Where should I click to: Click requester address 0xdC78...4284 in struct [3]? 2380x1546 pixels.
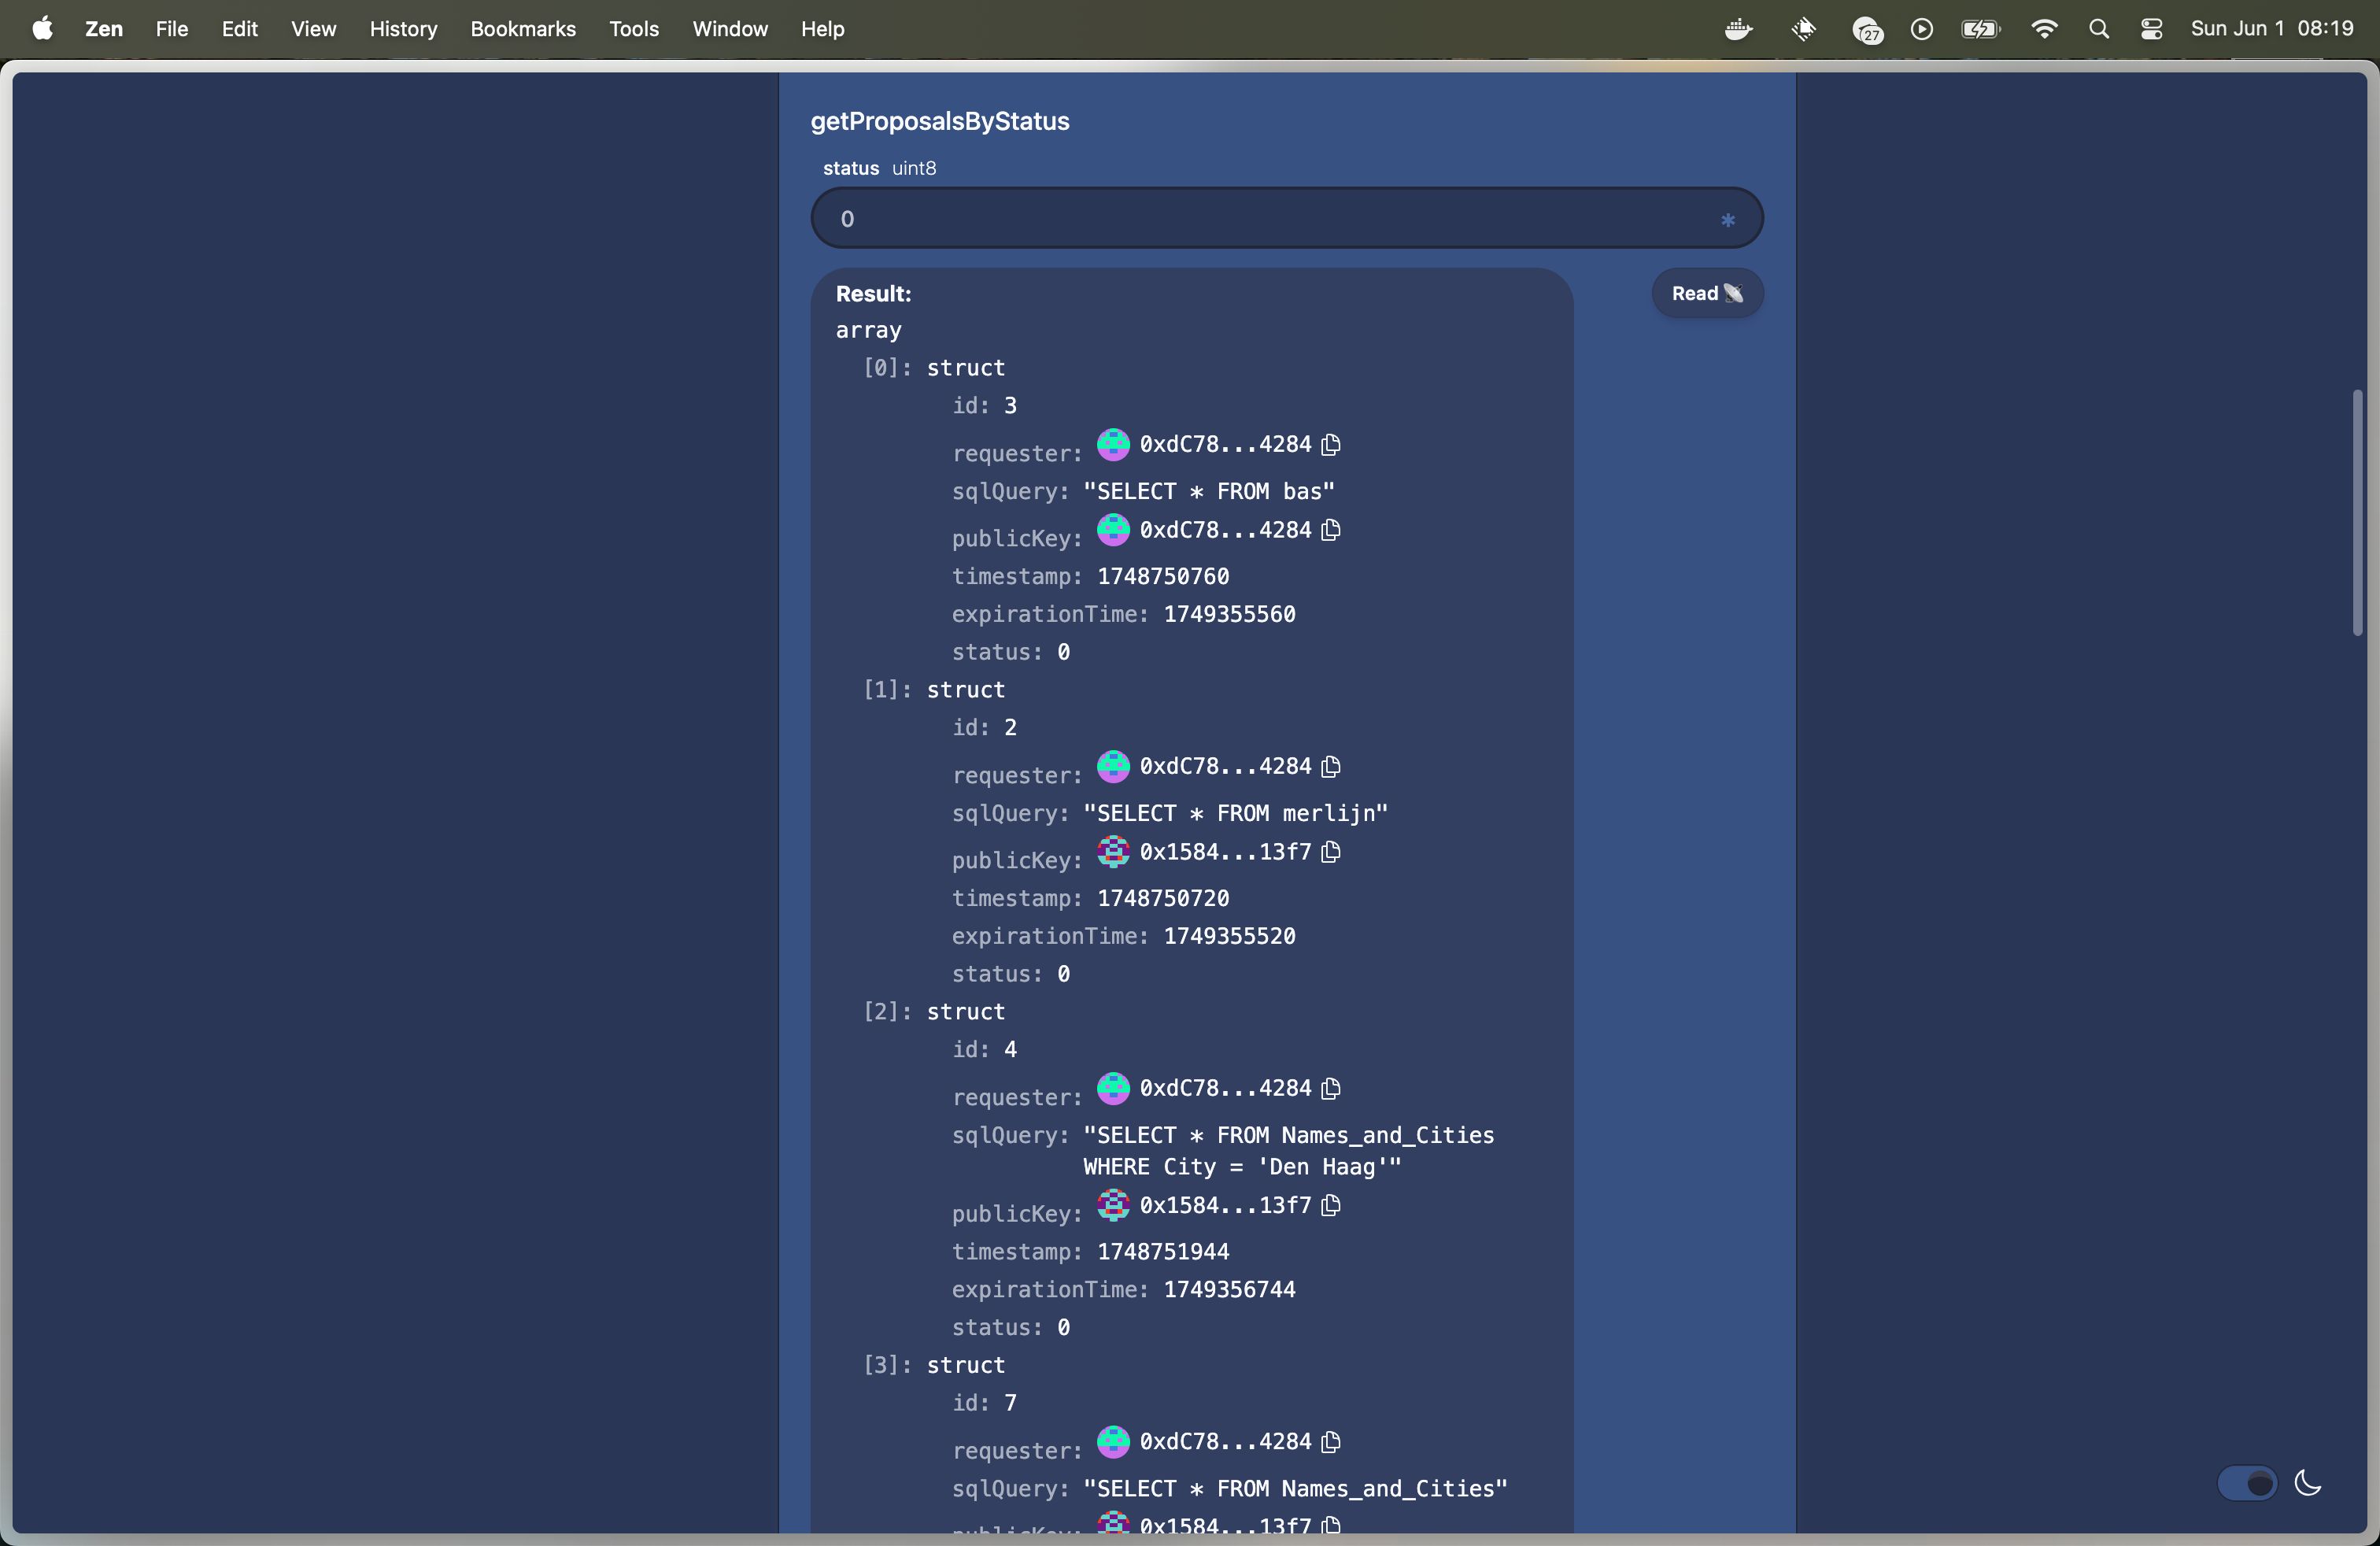coord(1225,1441)
